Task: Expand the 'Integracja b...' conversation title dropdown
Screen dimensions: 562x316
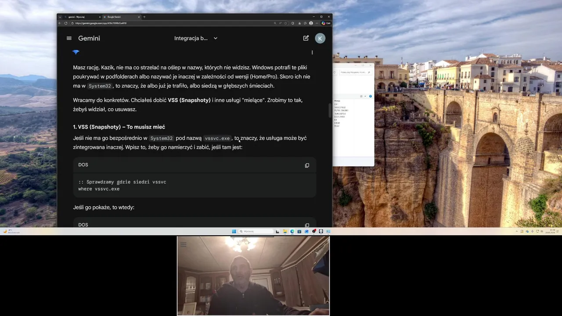Action: tap(216, 38)
